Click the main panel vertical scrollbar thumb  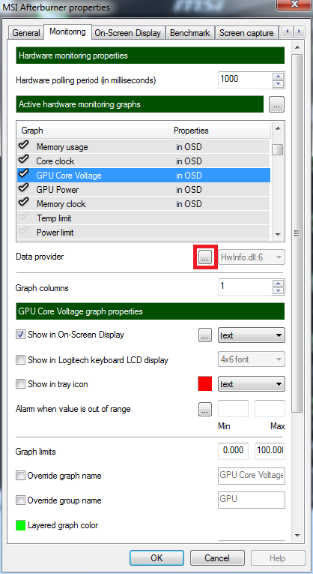[297, 233]
